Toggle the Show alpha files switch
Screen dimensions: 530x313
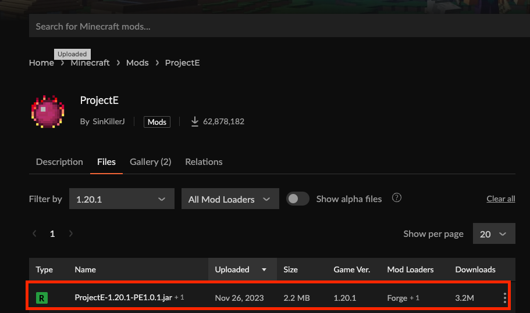click(x=297, y=199)
